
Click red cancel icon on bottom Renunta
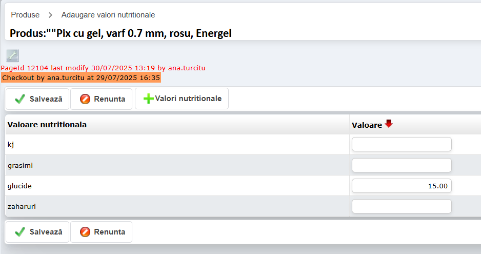pos(85,232)
